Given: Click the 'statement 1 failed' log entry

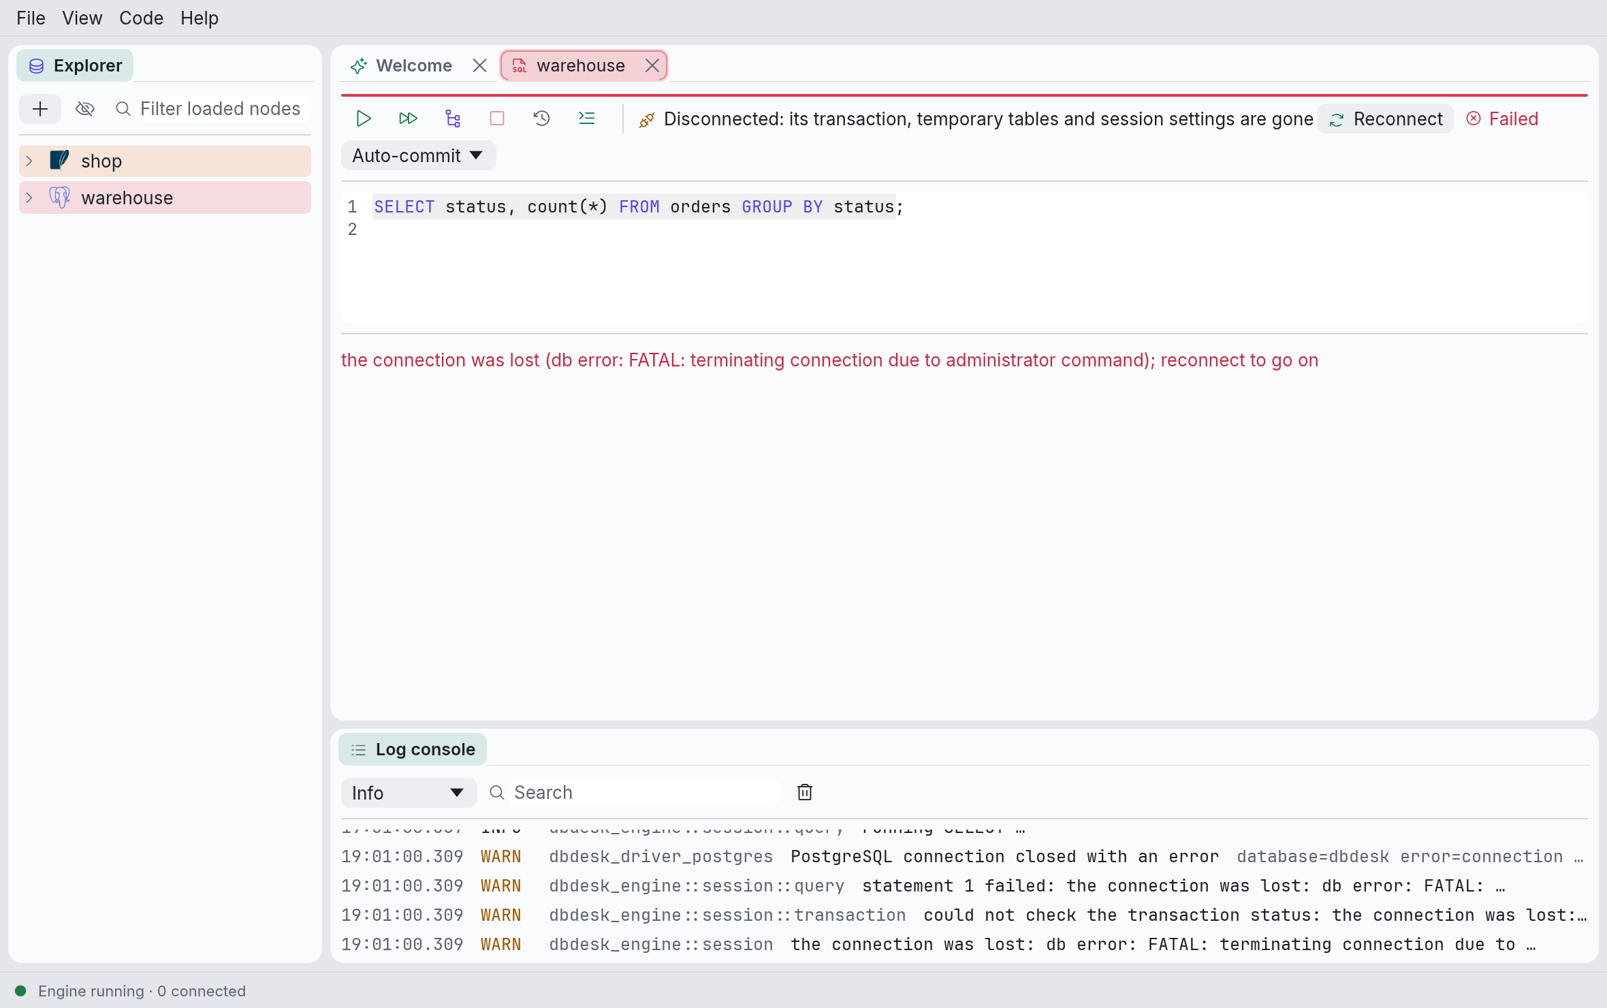Looking at the screenshot, I should [964, 885].
